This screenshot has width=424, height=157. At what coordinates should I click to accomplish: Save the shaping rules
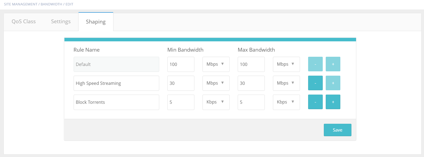[x=338, y=130]
